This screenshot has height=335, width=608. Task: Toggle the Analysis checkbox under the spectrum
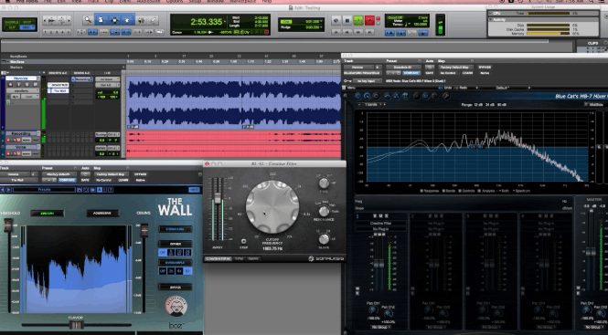click(x=479, y=191)
